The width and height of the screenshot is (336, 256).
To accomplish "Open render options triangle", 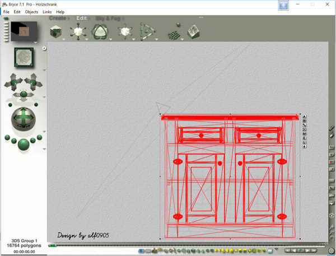I will tap(44, 149).
